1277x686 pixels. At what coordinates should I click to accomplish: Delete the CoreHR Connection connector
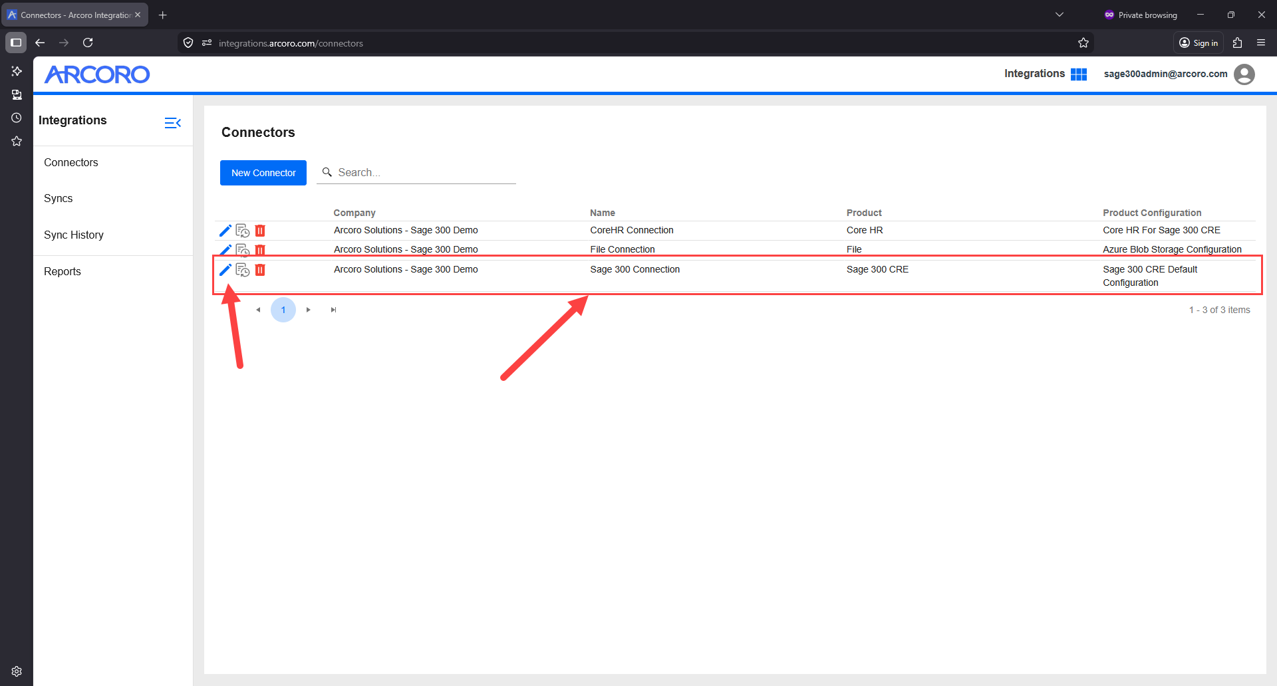click(260, 231)
